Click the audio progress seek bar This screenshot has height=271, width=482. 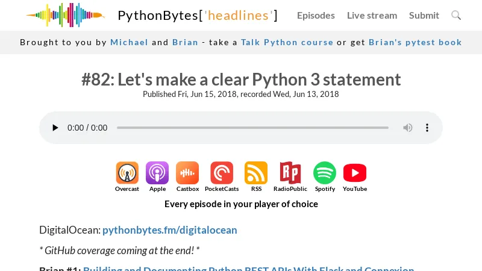point(252,128)
